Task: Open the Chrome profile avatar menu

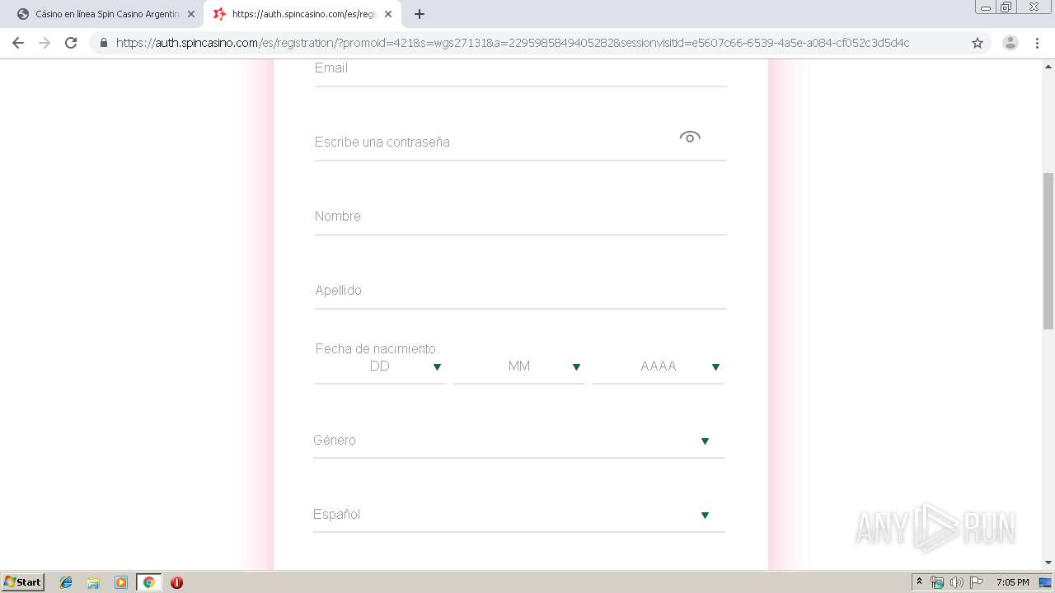Action: [x=1010, y=43]
